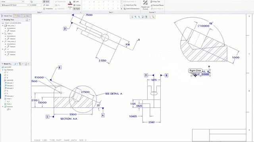Switch to the Folder browser tab
This screenshot has width=254, height=142.
pos(17,16)
